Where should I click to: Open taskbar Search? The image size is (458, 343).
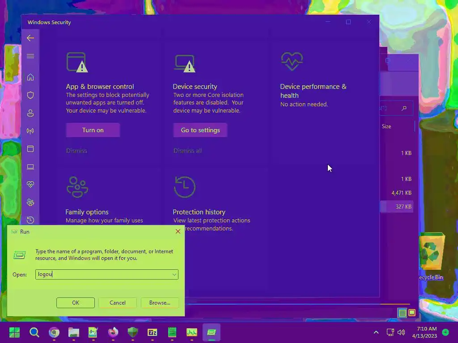34,332
